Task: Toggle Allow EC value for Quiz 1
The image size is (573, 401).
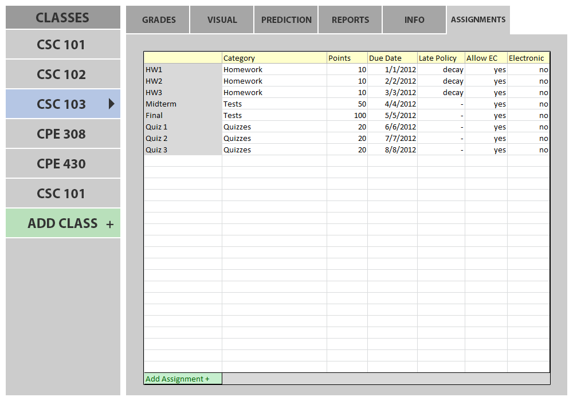Action: [486, 127]
